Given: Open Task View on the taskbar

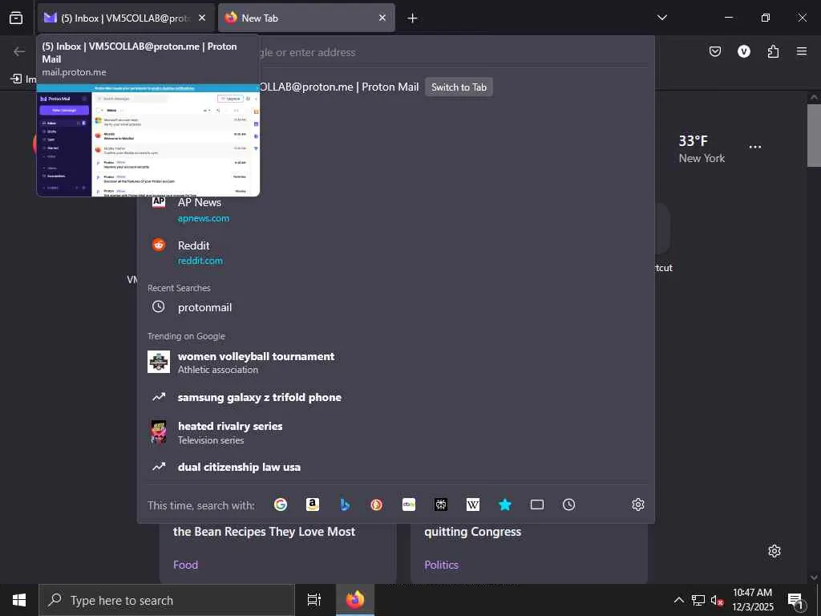Looking at the screenshot, I should [314, 600].
